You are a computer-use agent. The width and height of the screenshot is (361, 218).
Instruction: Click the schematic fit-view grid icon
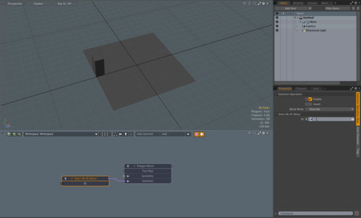[x=105, y=134]
